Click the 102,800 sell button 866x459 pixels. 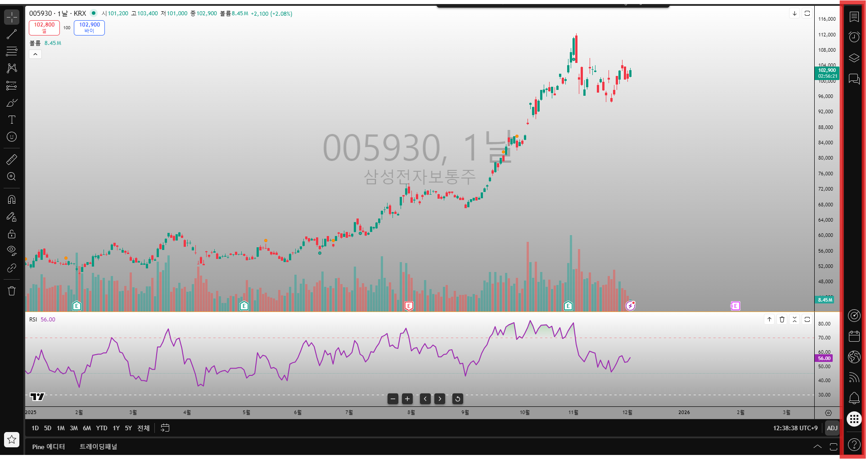(44, 27)
